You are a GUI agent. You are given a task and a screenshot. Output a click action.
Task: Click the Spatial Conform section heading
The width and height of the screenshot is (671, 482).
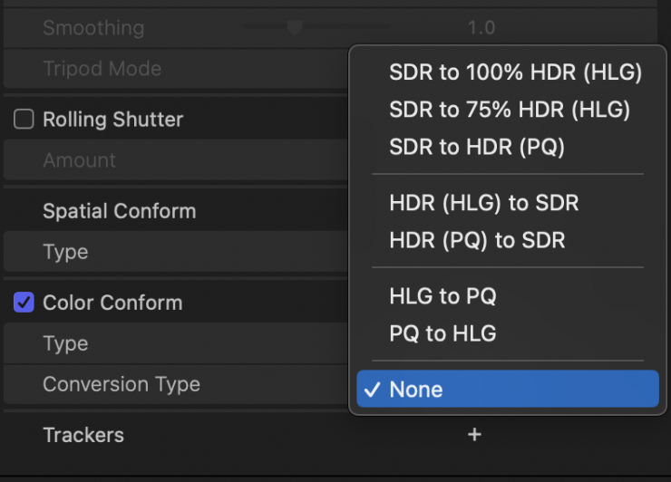[x=119, y=211]
